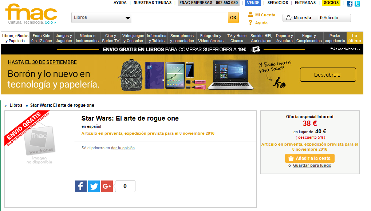Viewport: 371px width, 211px height.
Task: Click the share counter showing 0
Action: click(125, 186)
